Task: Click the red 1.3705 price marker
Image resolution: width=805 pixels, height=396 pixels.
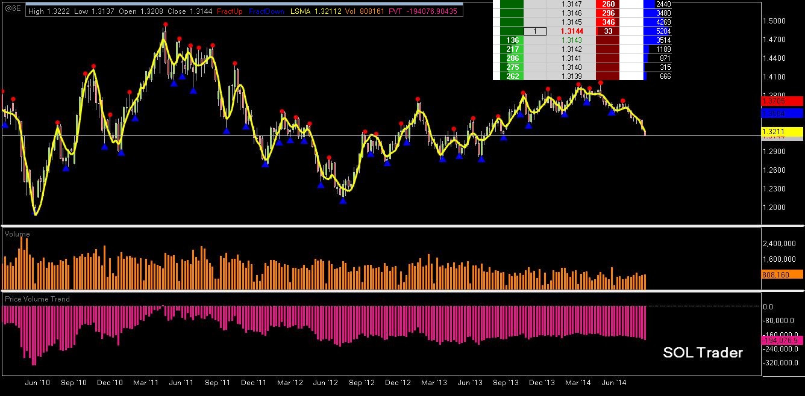Action: (782, 101)
